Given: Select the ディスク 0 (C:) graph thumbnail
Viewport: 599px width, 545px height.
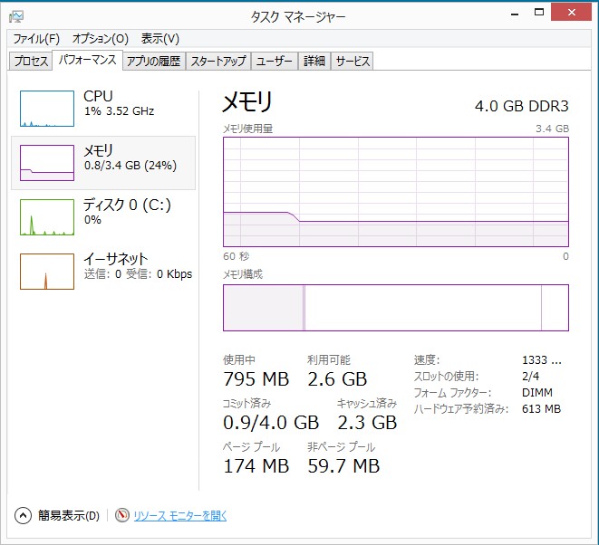Looking at the screenshot, I should coord(47,217).
